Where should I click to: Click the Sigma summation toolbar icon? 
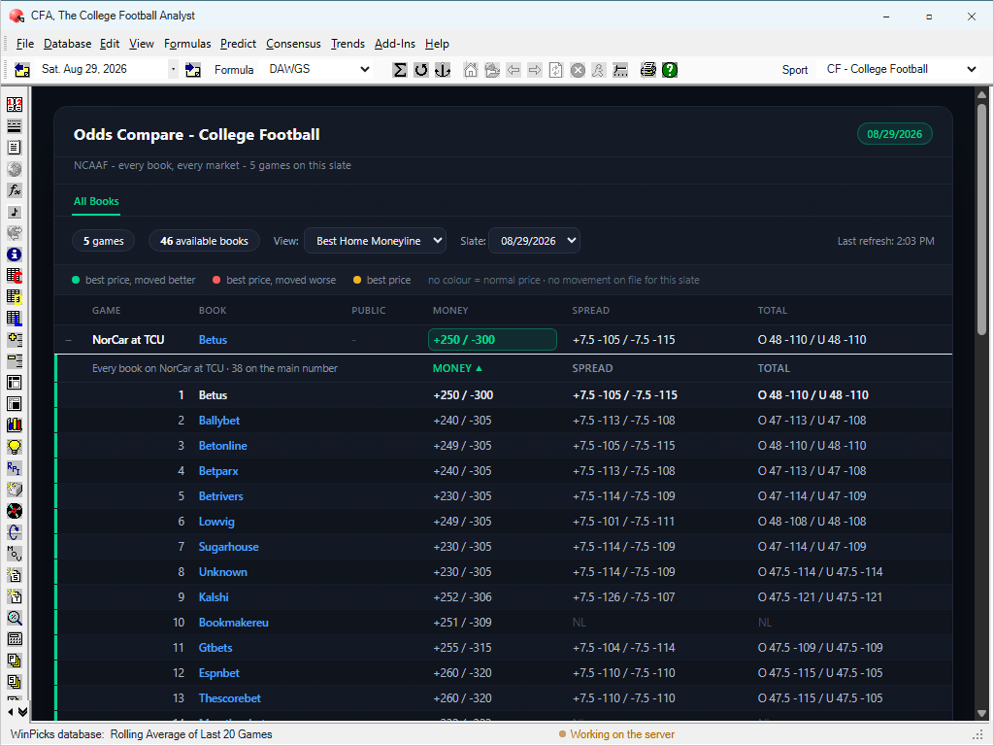[400, 70]
